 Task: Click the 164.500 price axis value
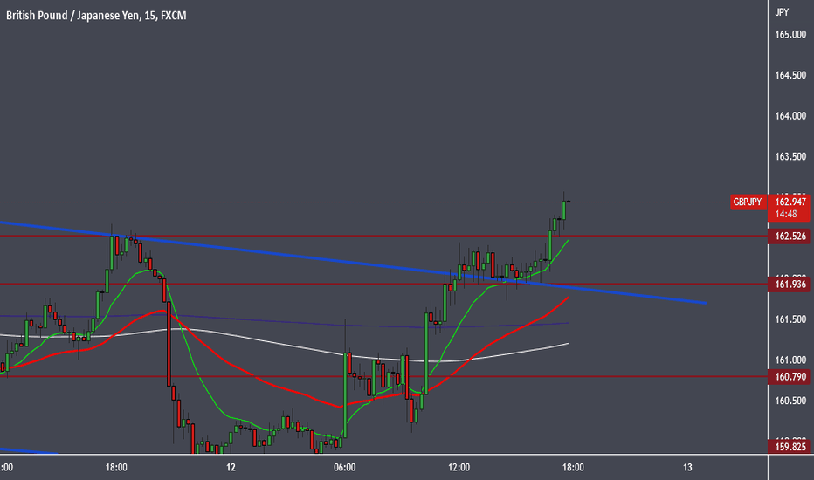pyautogui.click(x=790, y=75)
